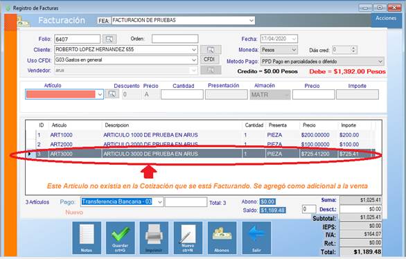Click the Suma $1,025.41 field
The width and height of the screenshot is (406, 259).
[361, 200]
